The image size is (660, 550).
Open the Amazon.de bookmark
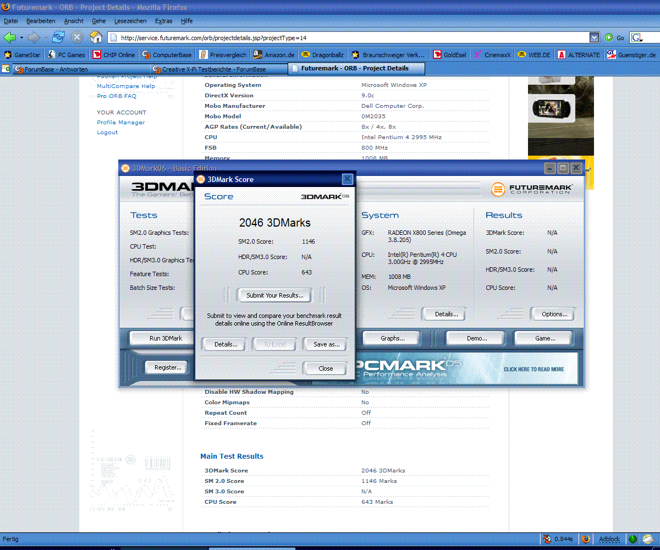point(274,55)
